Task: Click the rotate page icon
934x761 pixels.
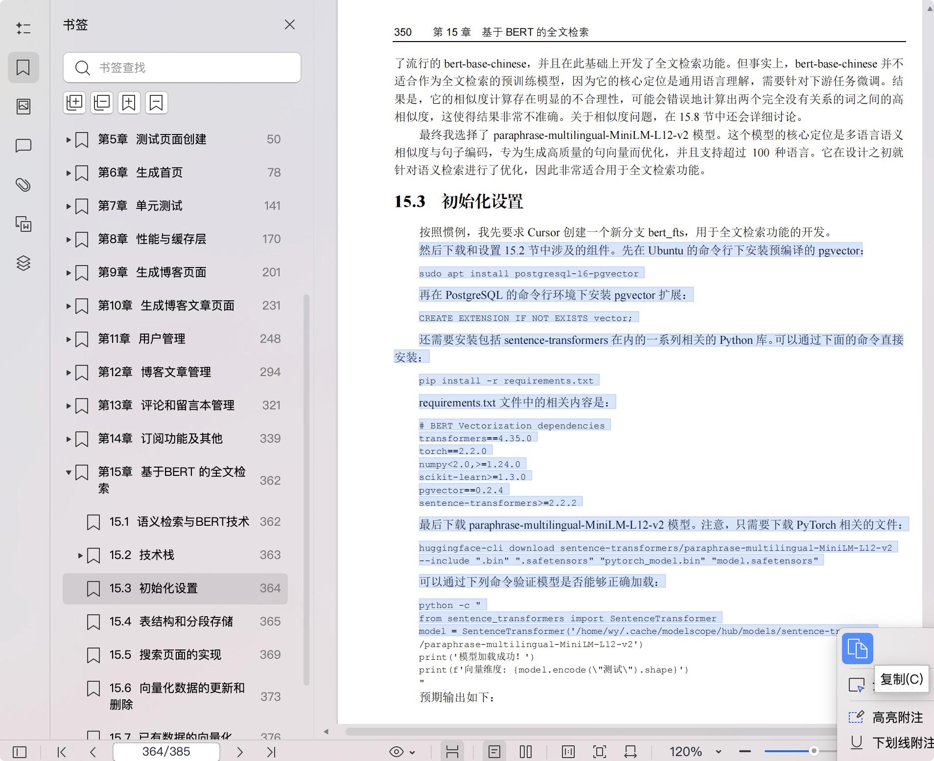Action: (x=630, y=752)
